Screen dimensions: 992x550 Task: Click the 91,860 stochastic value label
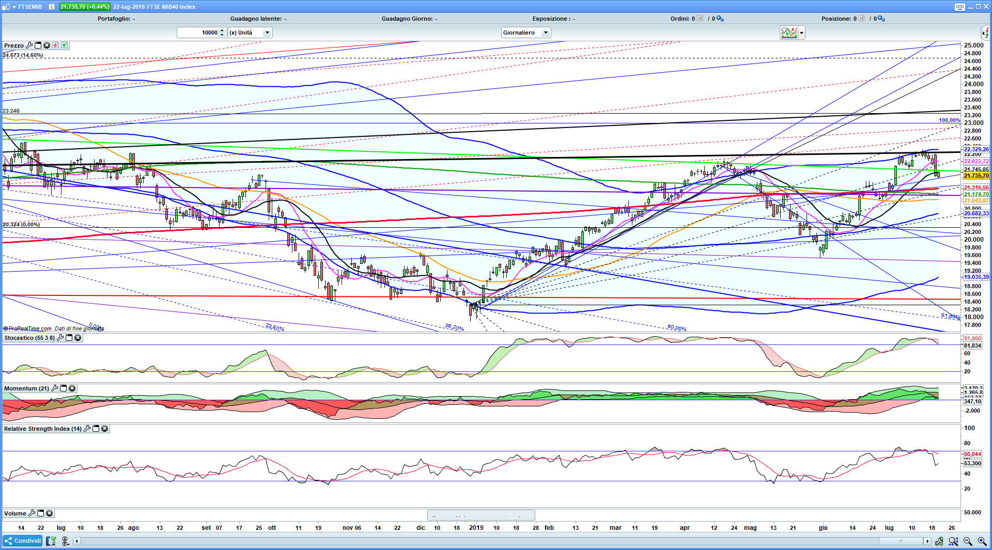coord(972,338)
